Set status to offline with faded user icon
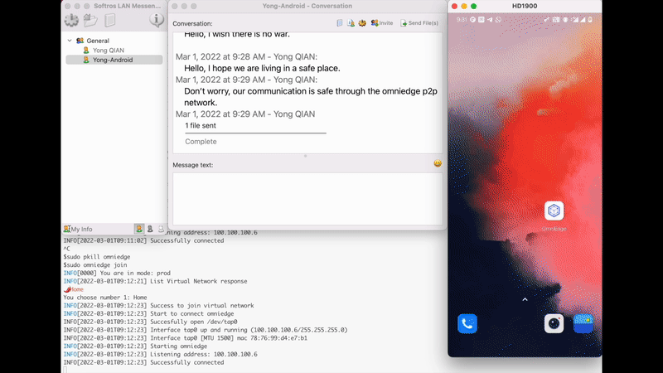The image size is (663, 373). [160, 229]
